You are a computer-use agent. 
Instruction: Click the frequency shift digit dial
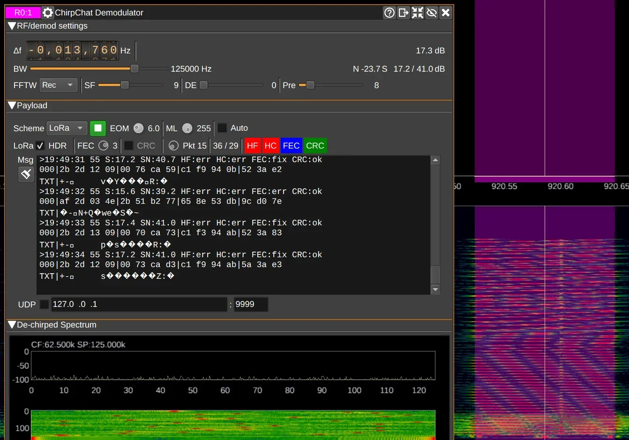tap(72, 50)
